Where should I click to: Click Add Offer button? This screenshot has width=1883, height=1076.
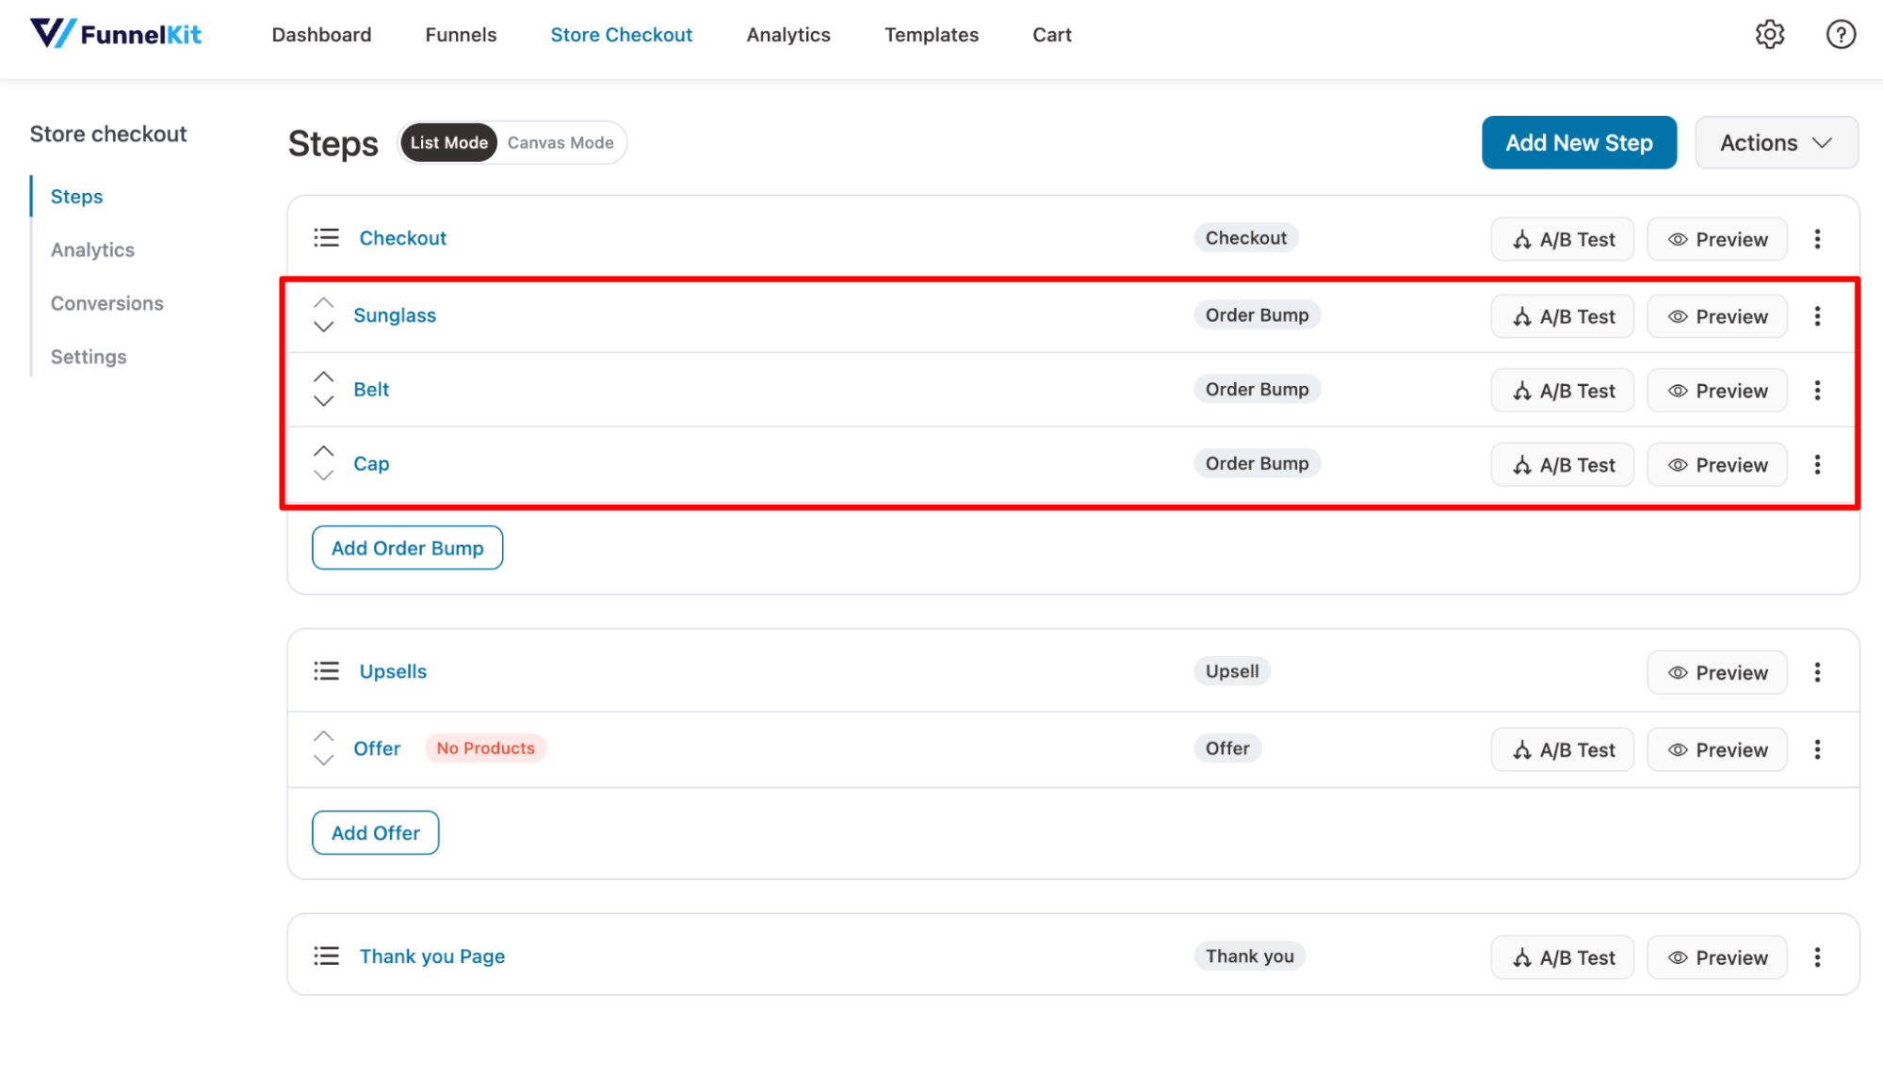coord(376,833)
